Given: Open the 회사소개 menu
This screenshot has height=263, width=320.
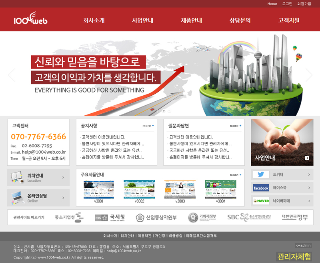Looking at the screenshot, I should click(94, 20).
